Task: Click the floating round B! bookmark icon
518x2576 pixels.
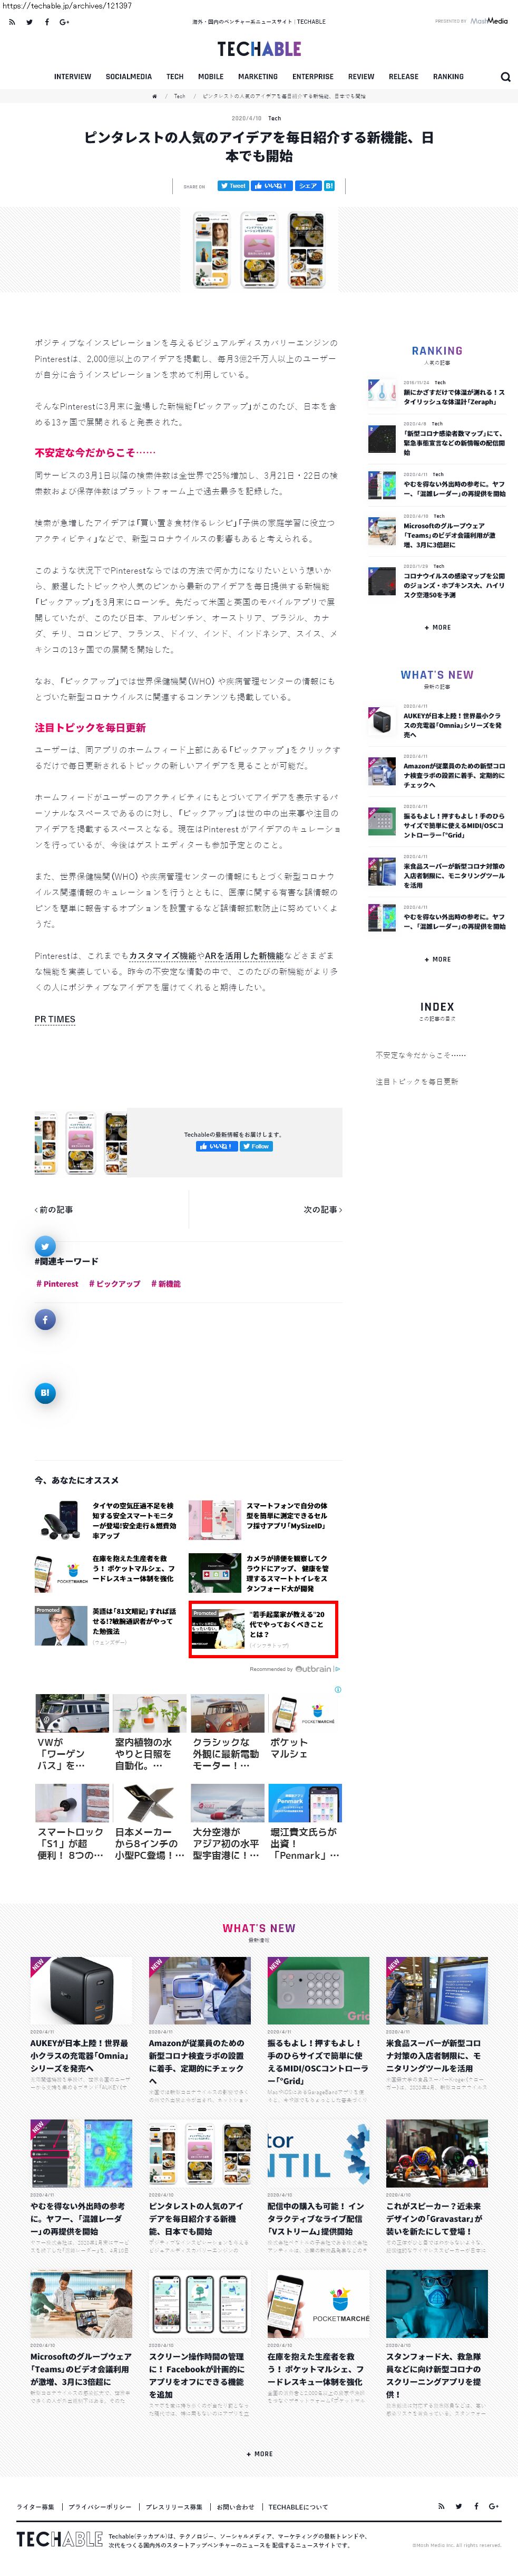Action: tap(45, 1393)
